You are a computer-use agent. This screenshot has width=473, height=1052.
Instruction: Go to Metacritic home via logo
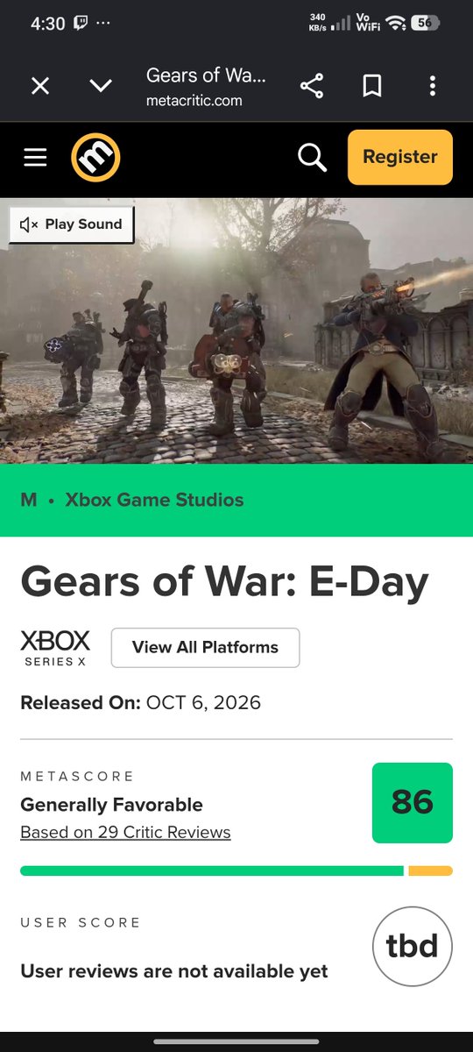point(95,158)
